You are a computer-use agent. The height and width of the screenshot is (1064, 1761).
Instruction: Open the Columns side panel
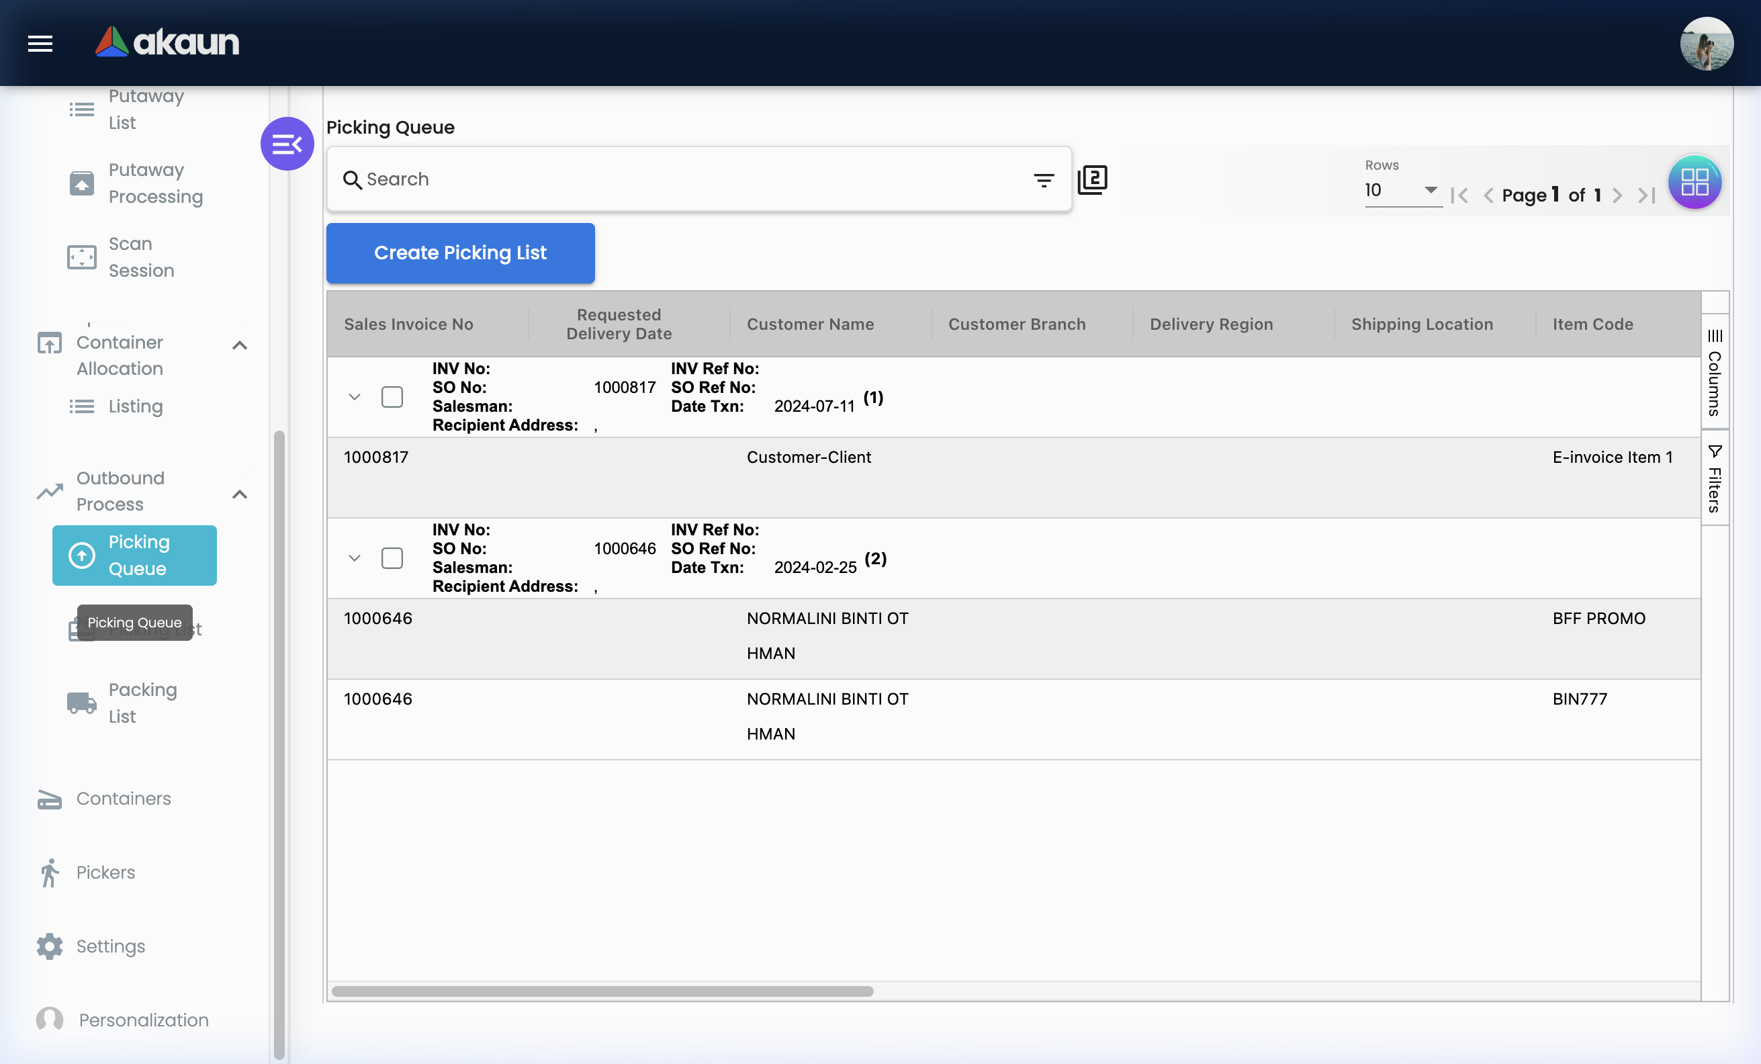(x=1715, y=371)
